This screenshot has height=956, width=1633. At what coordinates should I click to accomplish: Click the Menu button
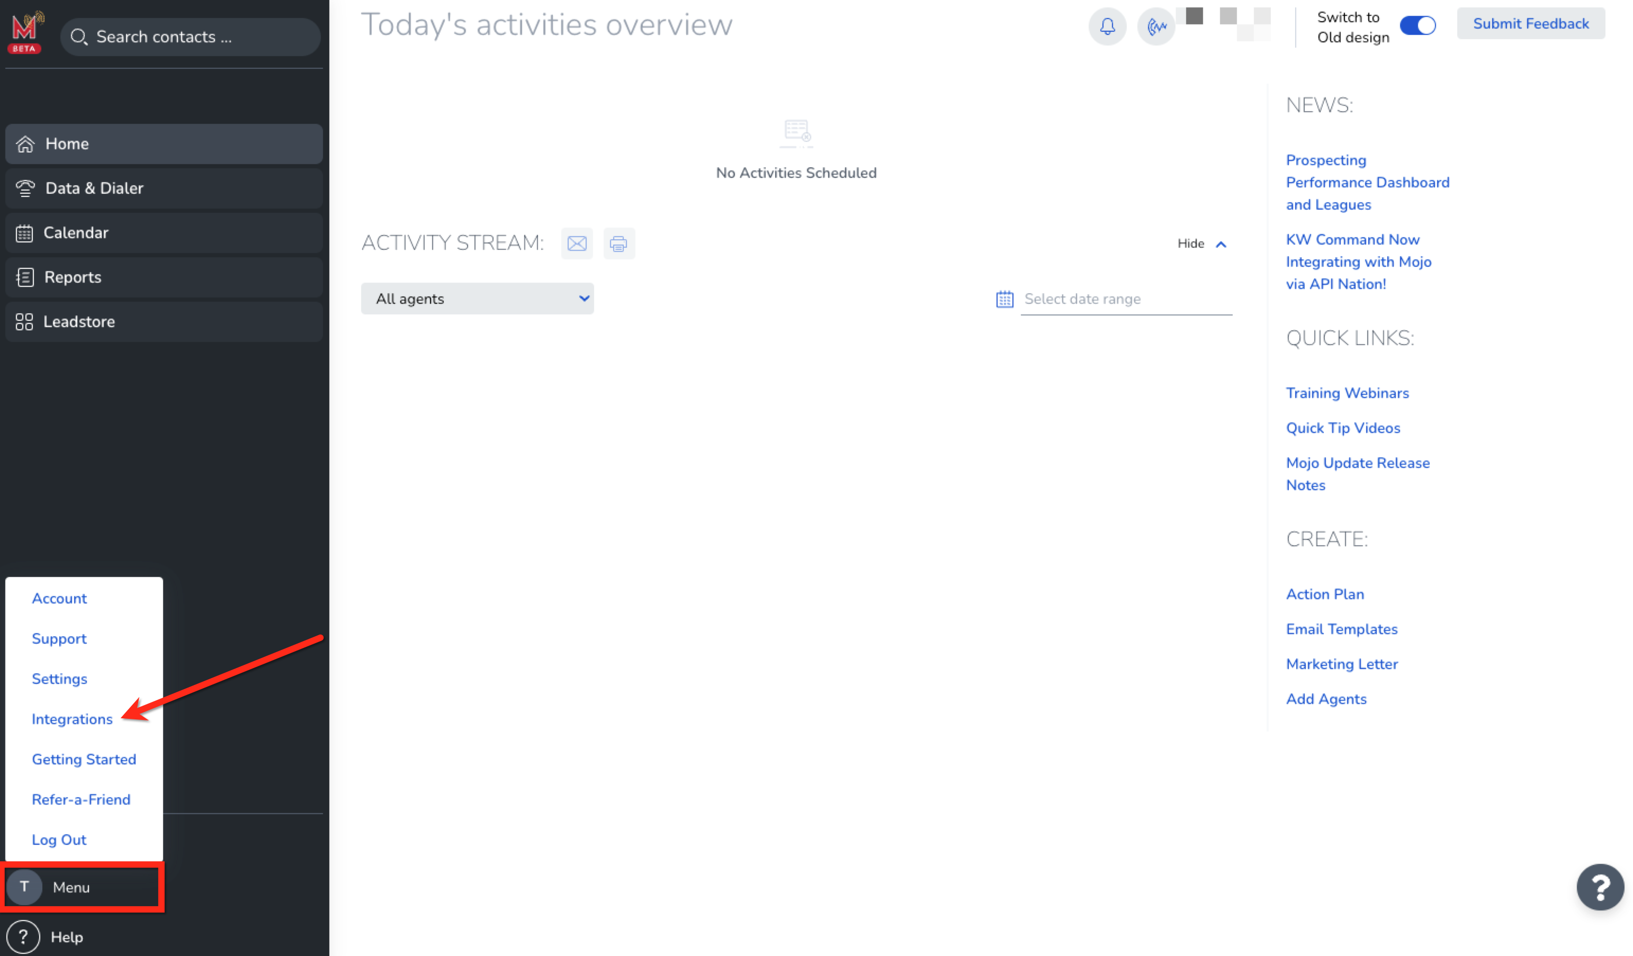coord(82,887)
